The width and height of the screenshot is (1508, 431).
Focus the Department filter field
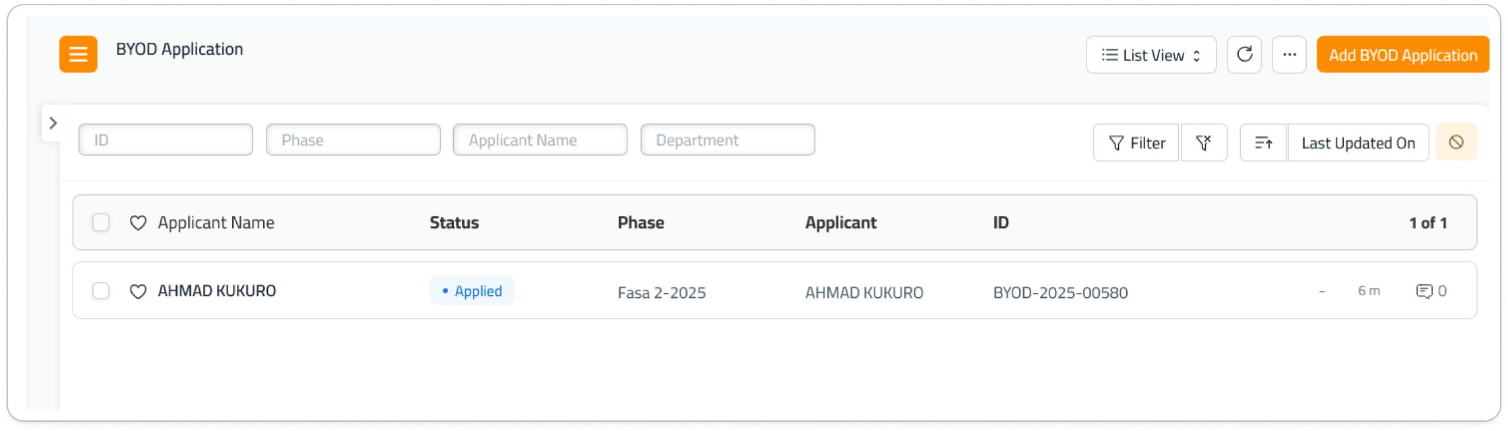click(727, 140)
